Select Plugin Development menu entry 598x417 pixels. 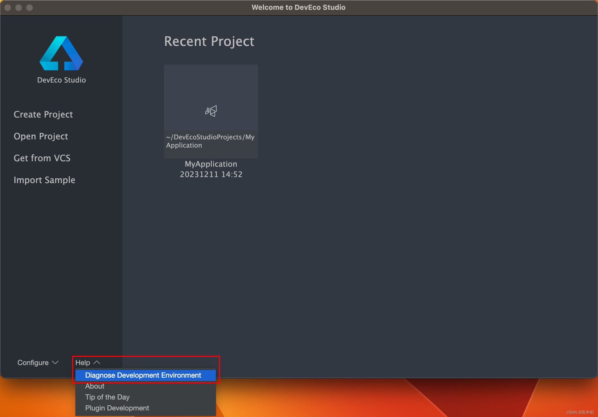pyautogui.click(x=117, y=408)
